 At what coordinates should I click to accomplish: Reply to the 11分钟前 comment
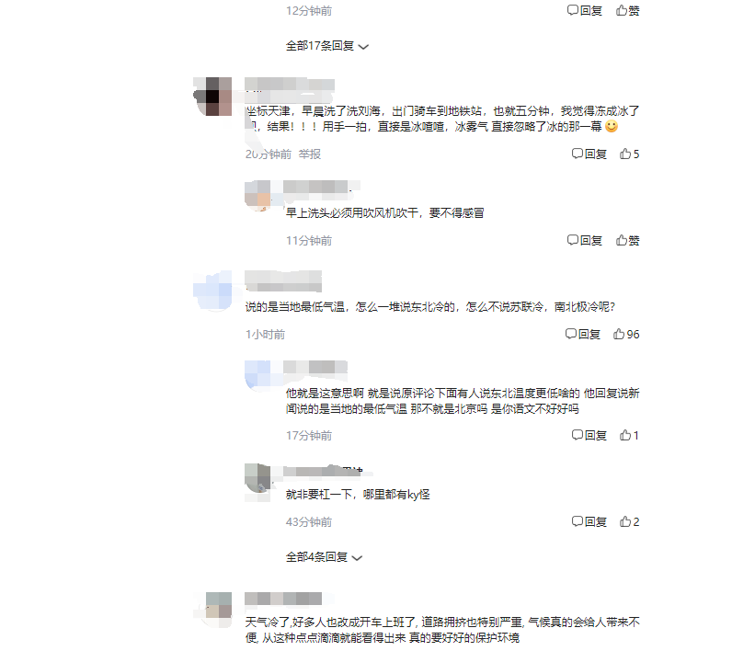585,240
